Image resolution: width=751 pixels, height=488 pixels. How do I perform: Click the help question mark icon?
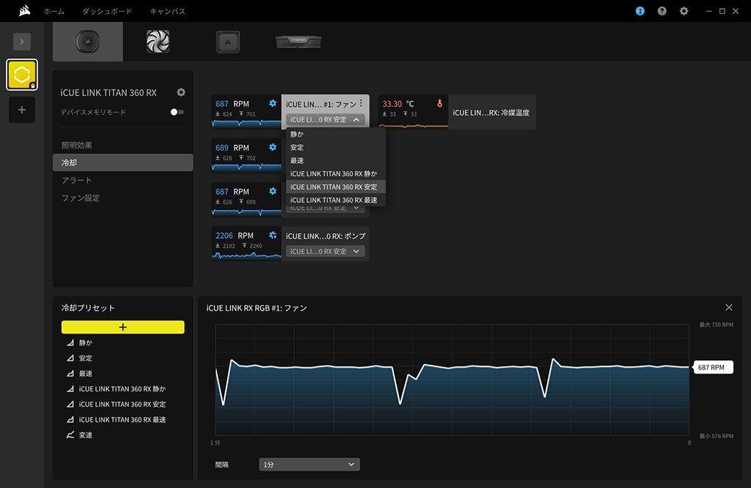662,12
